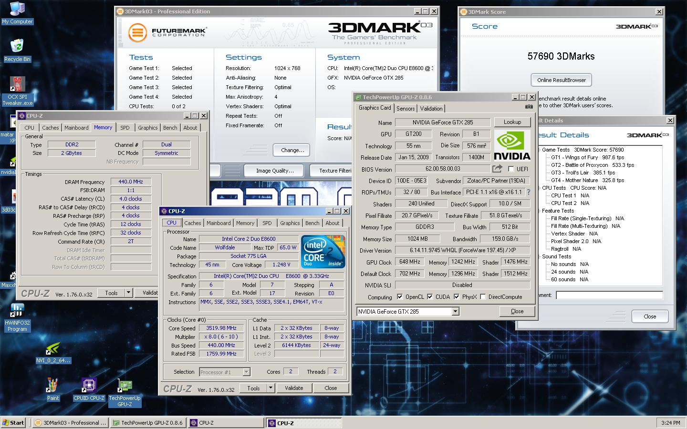
Task: Open the Windows Start button
Action: pos(14,423)
